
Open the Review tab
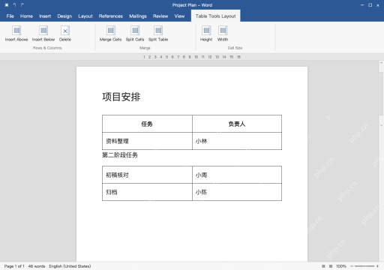pyautogui.click(x=160, y=16)
